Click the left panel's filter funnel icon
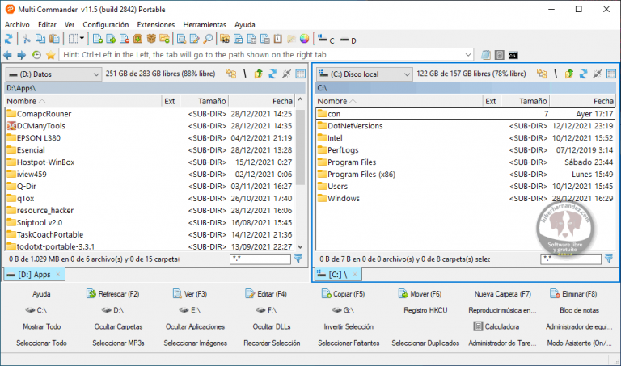The image size is (621, 366). tap(298, 259)
